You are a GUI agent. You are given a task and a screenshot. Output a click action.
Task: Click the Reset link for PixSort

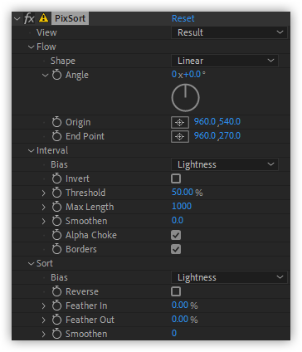183,18
